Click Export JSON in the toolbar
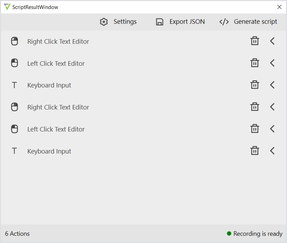Screen dimensions: 287x243 pyautogui.click(x=180, y=22)
